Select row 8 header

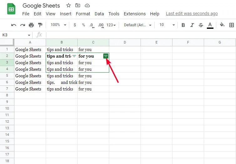point(7,95)
